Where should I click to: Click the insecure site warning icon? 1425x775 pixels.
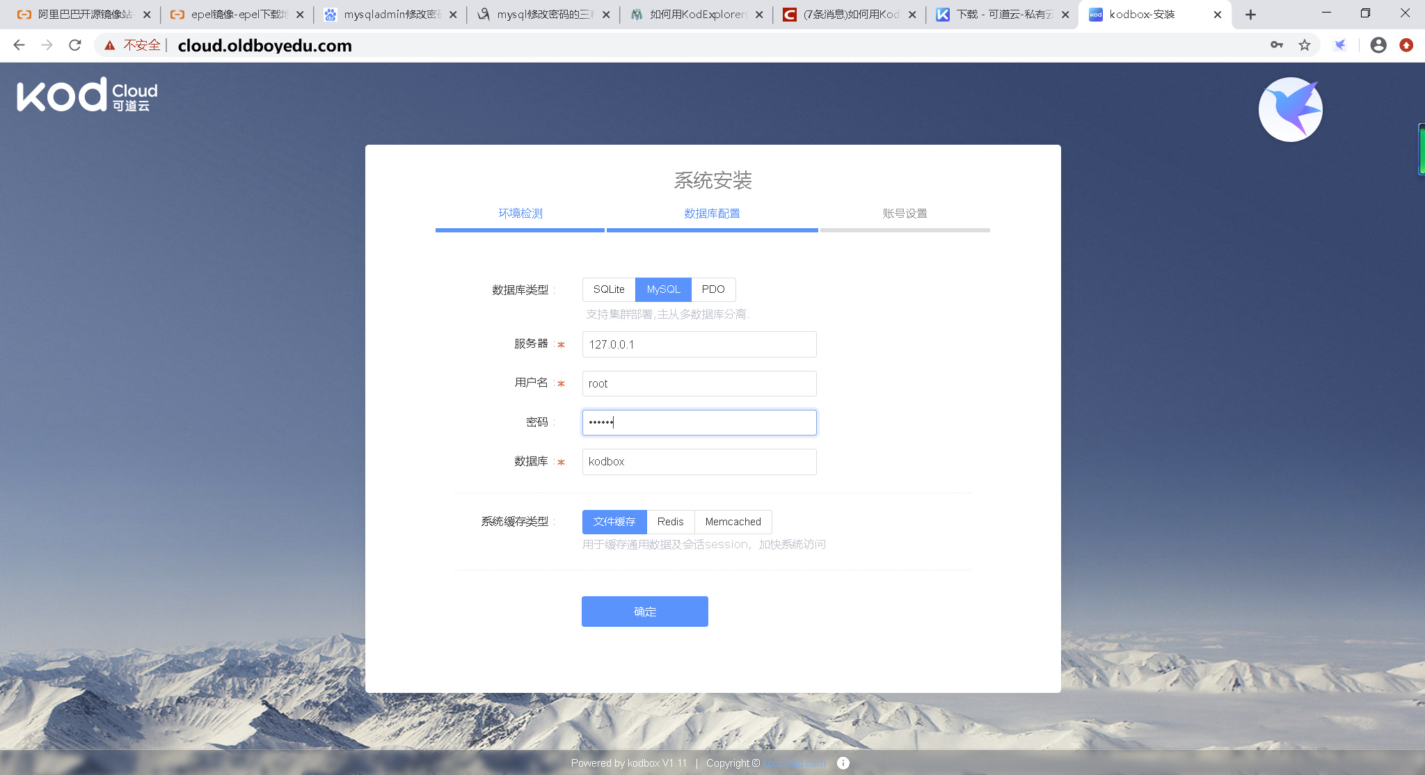[110, 45]
